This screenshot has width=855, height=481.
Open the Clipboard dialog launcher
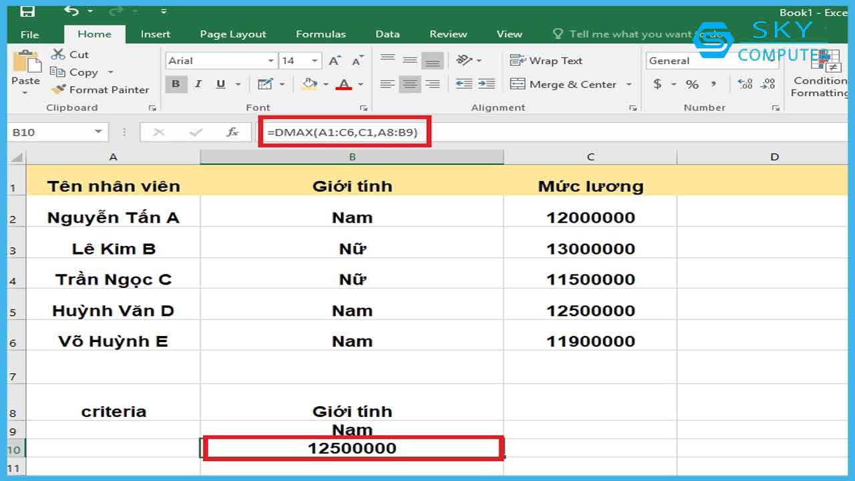(152, 108)
